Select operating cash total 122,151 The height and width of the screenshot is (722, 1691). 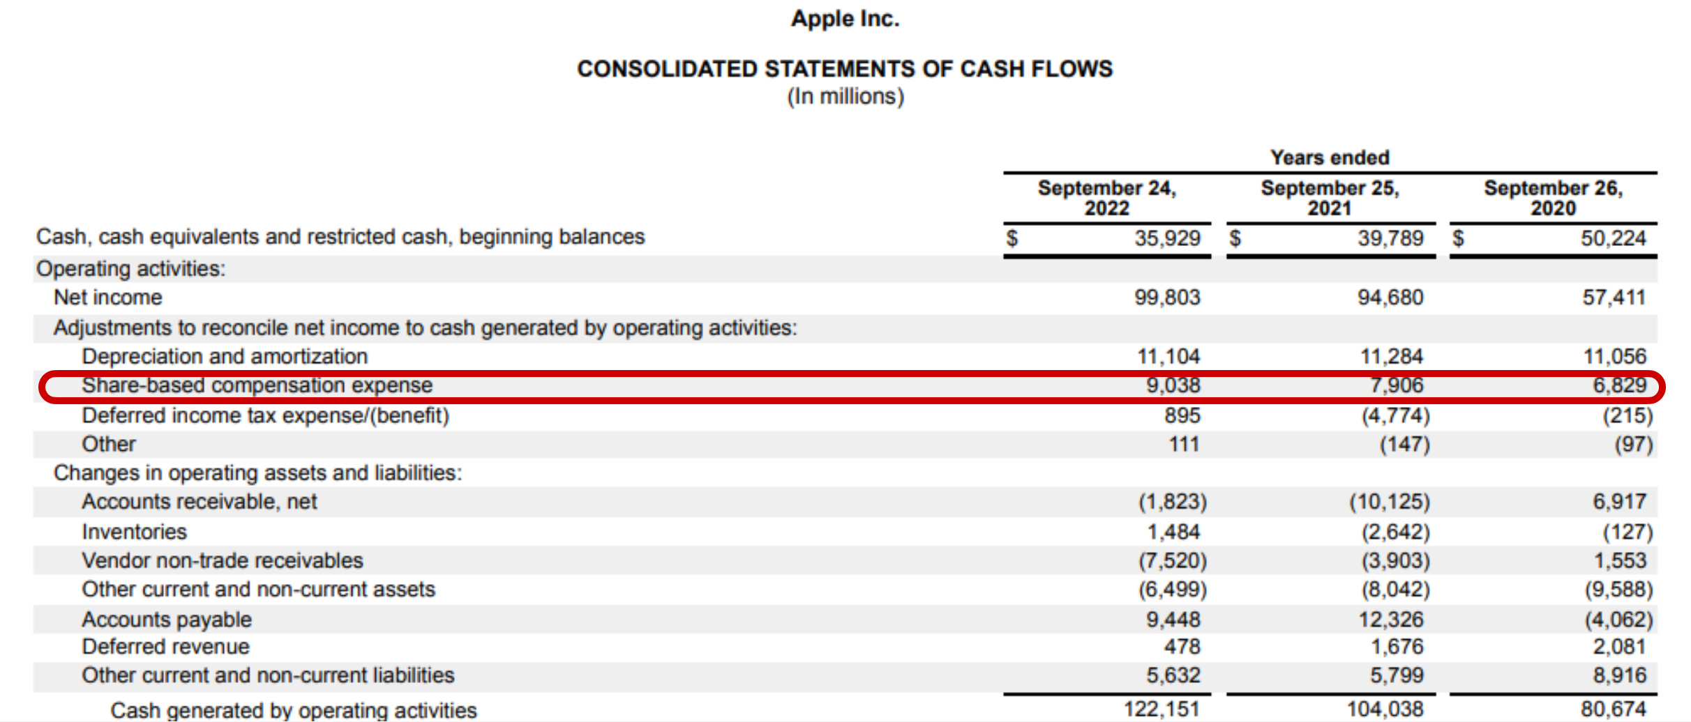point(1162,709)
